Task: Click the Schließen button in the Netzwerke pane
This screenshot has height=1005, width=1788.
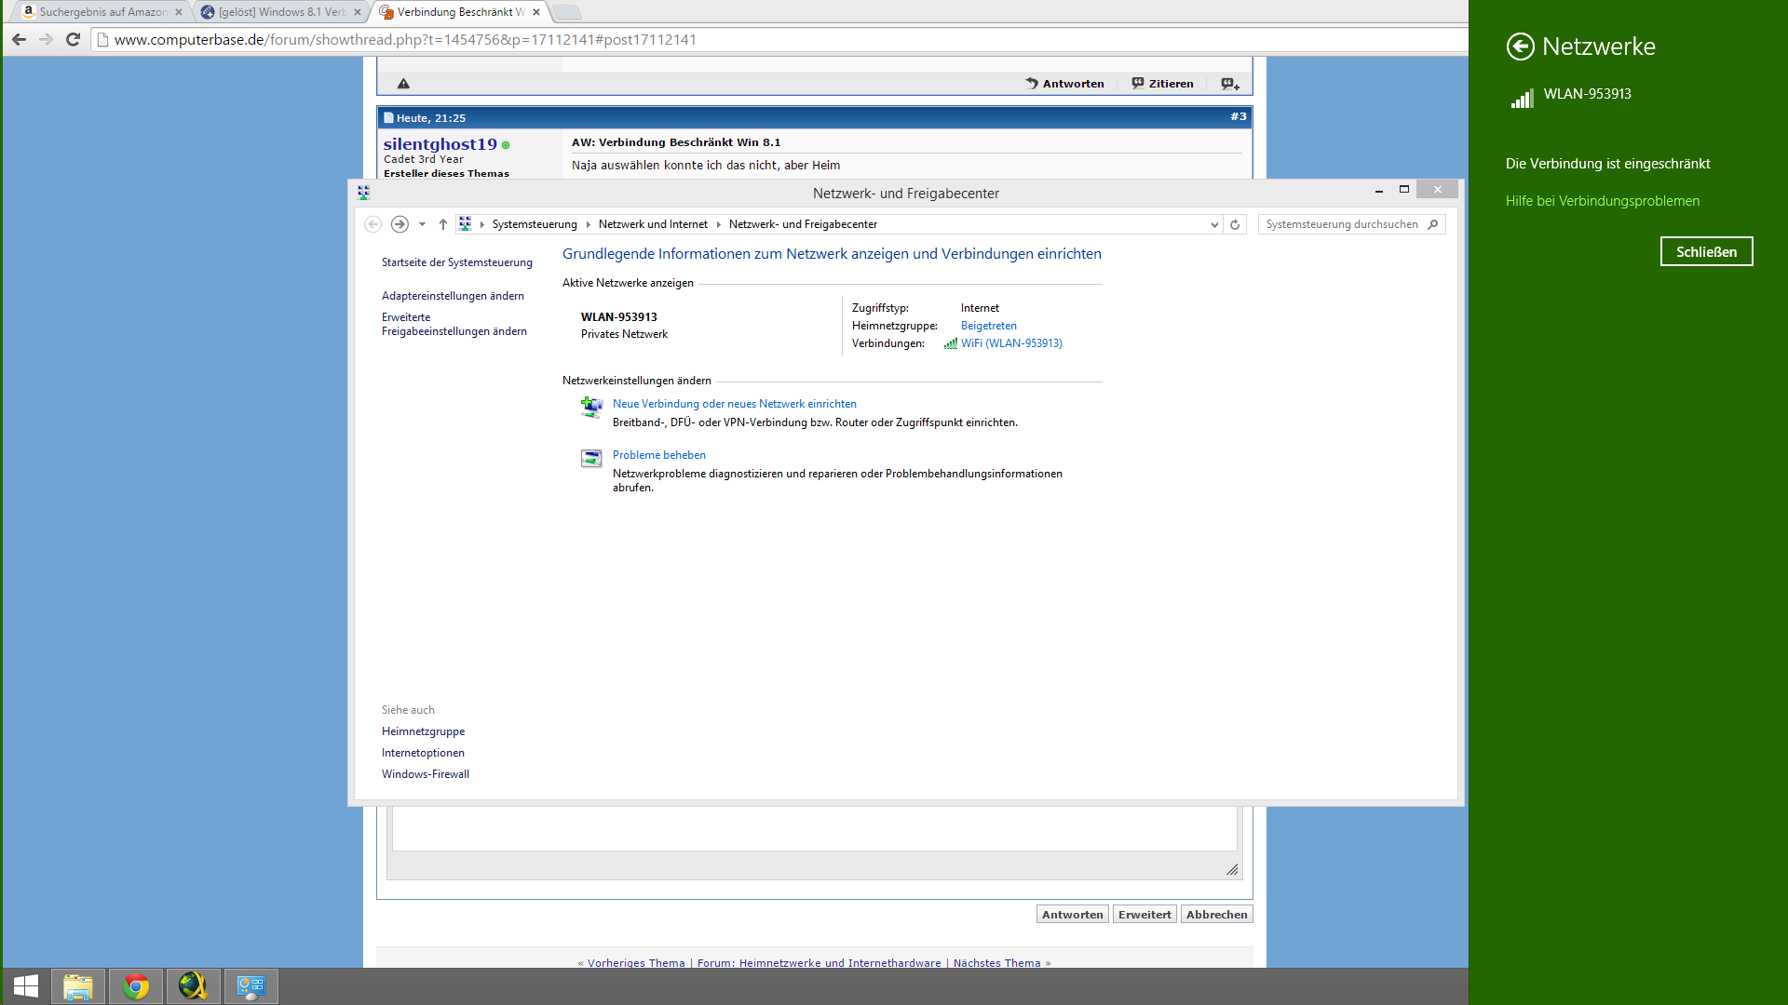Action: (x=1706, y=251)
